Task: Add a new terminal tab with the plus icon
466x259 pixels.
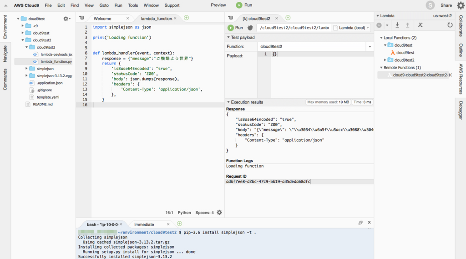Action: pyautogui.click(x=179, y=224)
